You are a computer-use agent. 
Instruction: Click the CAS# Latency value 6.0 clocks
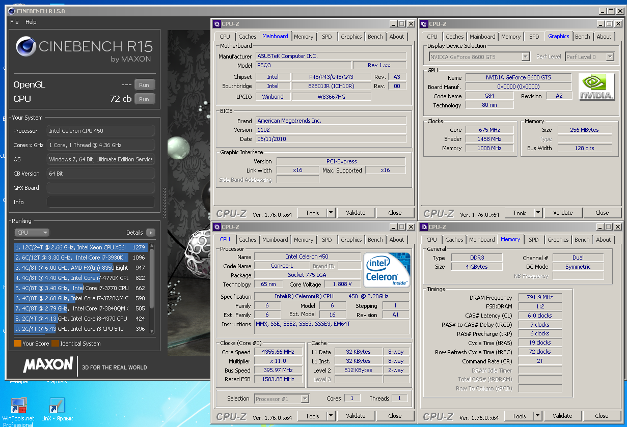coord(540,316)
